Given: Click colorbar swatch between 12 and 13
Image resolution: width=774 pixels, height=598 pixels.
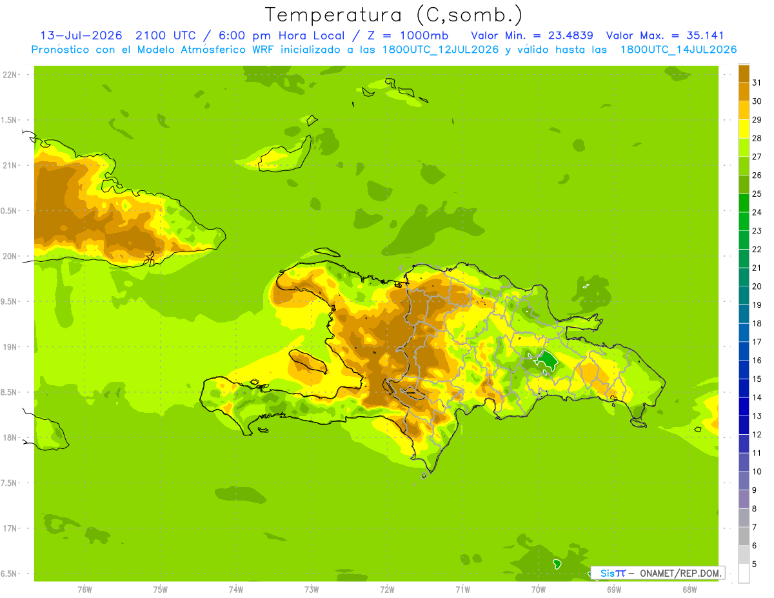Looking at the screenshot, I should [x=744, y=425].
